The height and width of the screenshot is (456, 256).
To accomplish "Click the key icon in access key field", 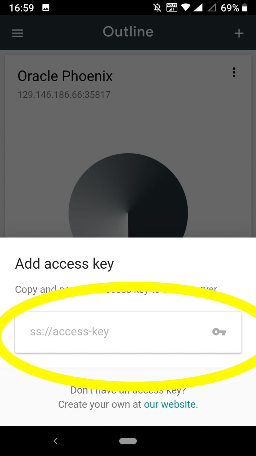I will coord(219,332).
